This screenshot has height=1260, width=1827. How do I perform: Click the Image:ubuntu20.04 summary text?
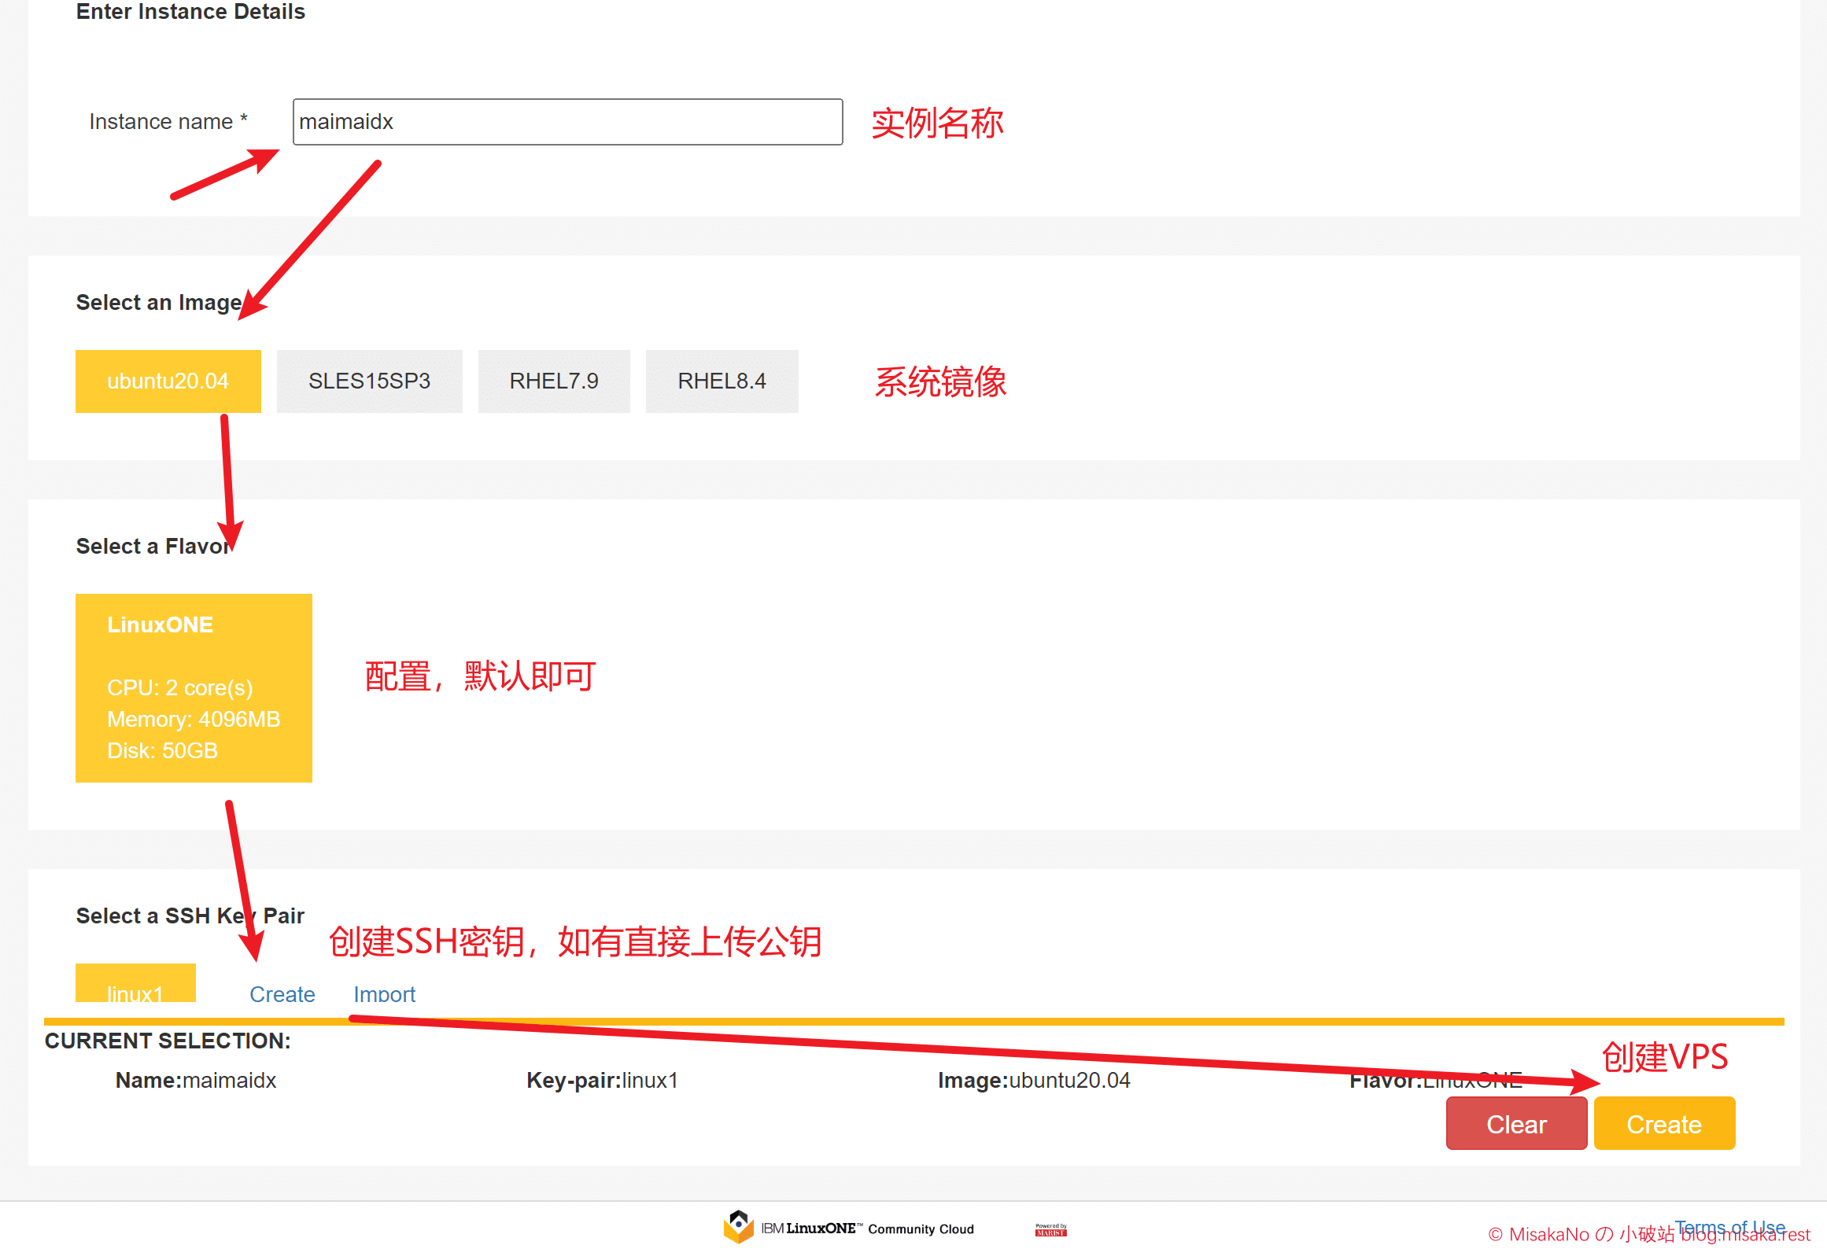pos(1034,1080)
